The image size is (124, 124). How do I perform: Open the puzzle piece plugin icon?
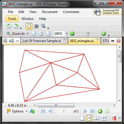[33, 111]
